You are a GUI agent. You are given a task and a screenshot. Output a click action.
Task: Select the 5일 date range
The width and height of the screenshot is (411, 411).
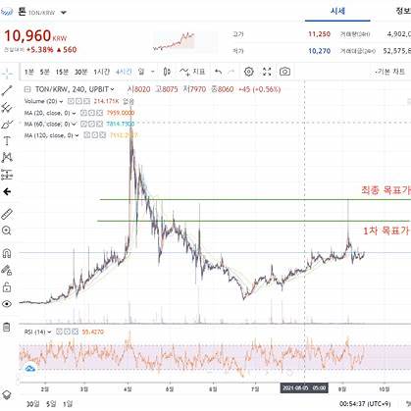[x=51, y=404]
